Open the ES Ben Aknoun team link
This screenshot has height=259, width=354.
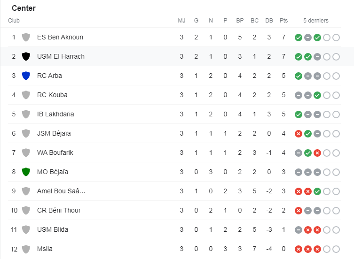60,37
